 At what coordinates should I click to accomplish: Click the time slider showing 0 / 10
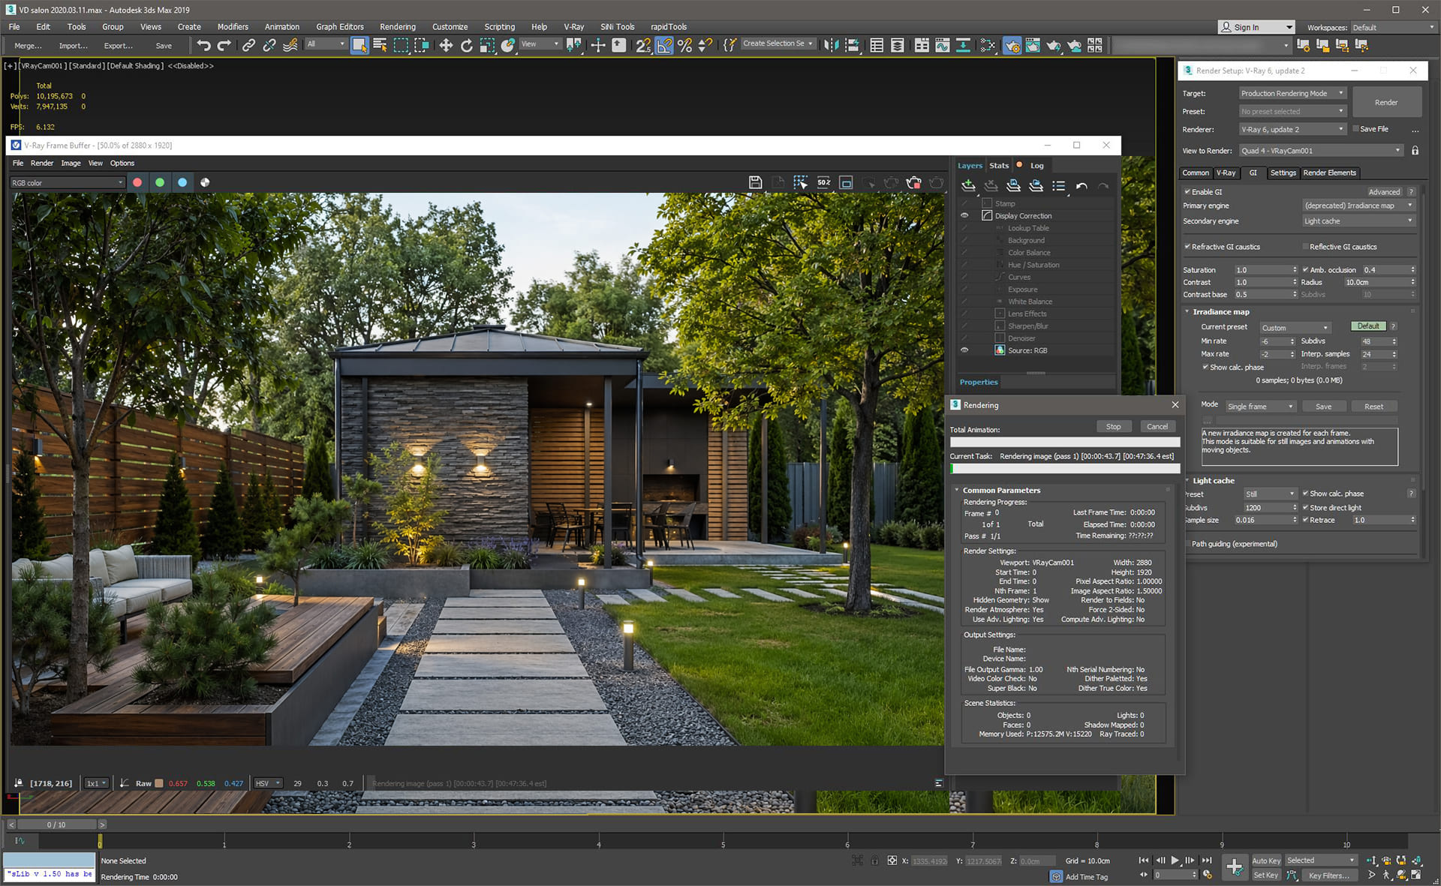click(56, 824)
